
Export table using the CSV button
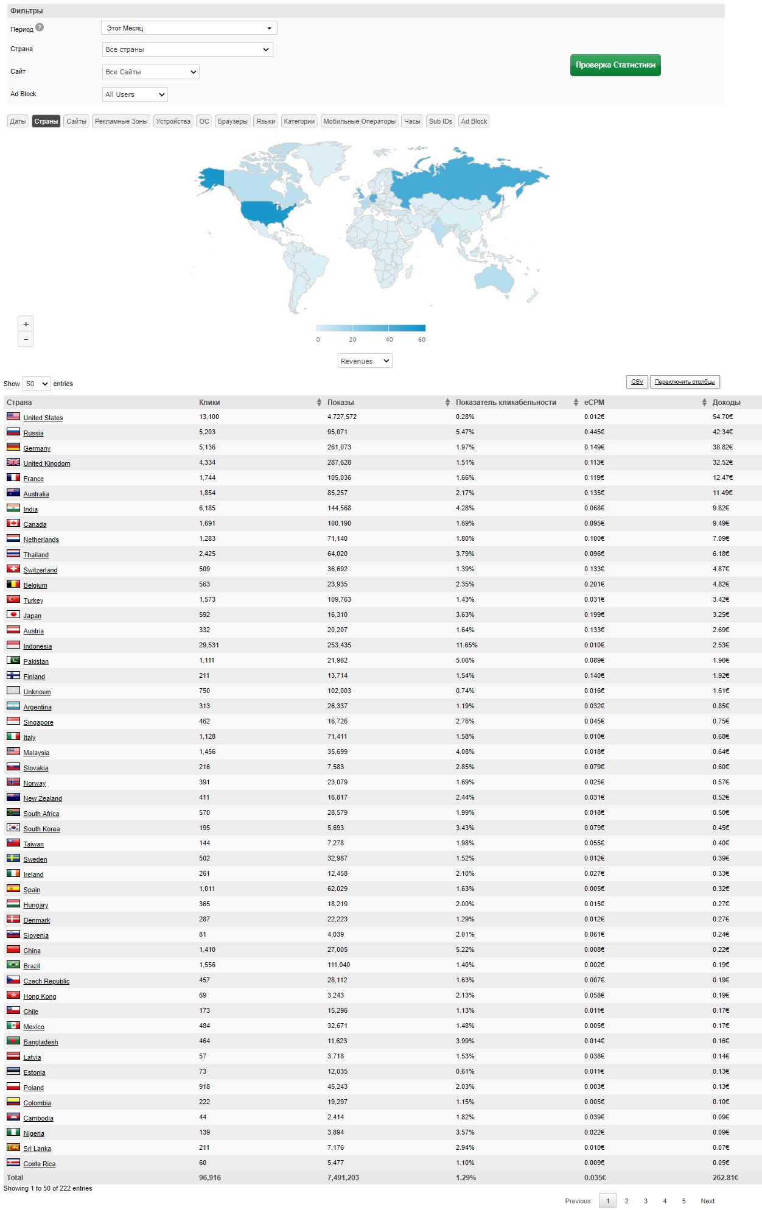tap(637, 382)
